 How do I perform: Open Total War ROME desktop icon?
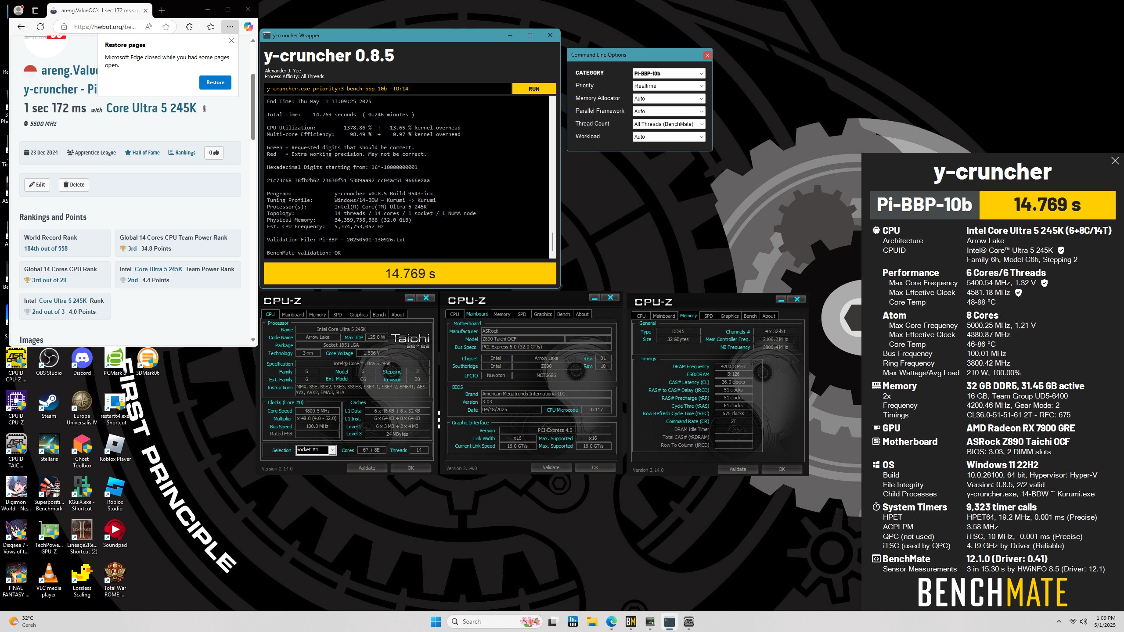pos(115,580)
